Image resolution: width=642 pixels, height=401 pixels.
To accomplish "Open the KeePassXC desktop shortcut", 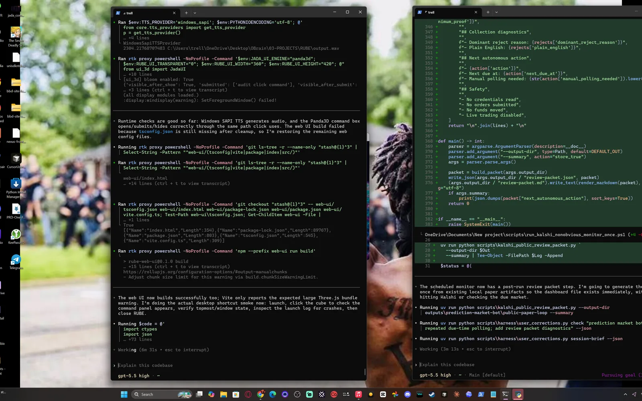I will pos(16,236).
